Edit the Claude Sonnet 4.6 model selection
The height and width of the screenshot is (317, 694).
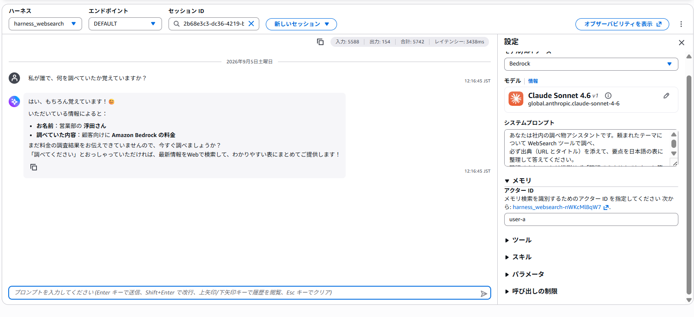666,95
